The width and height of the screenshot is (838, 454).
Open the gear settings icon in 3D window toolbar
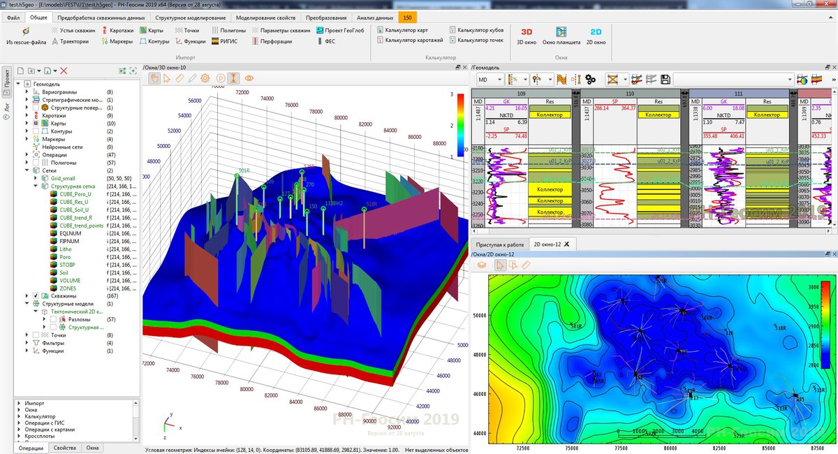[205, 78]
